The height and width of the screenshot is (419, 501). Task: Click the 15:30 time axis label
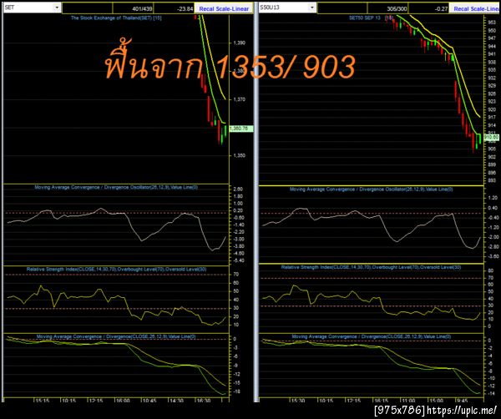298,401
